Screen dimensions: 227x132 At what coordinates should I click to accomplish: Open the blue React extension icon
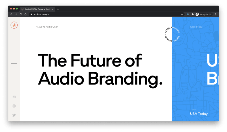tap(188, 14)
